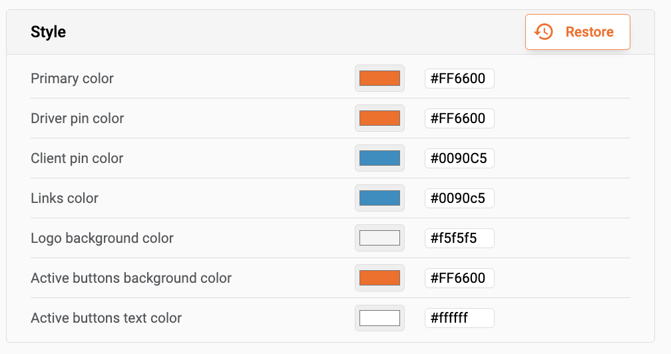Click the Restore button

click(577, 32)
